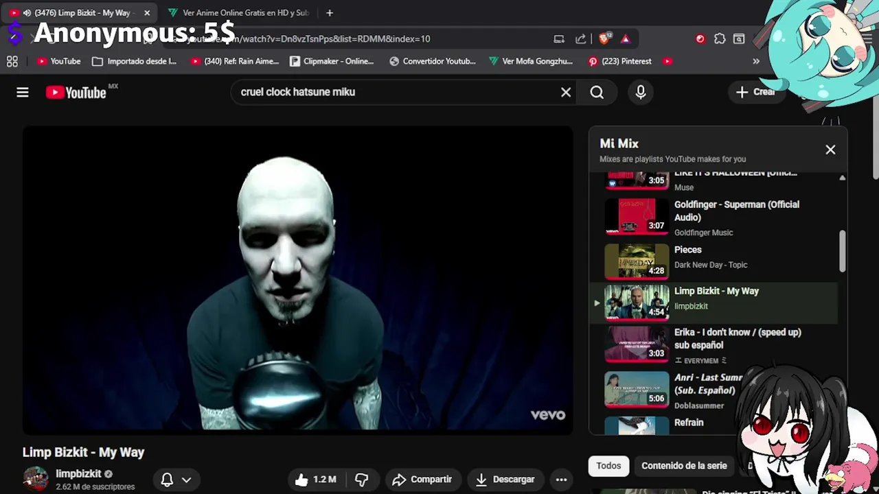
Task: Open extensions puzzle piece menu
Action: click(x=720, y=39)
